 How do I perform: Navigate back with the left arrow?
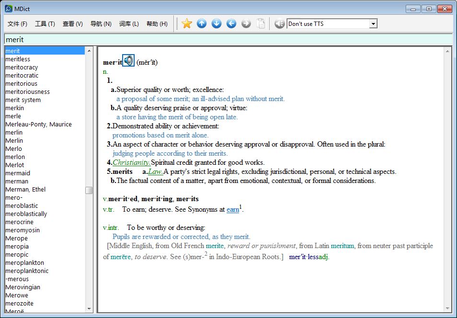click(x=231, y=23)
